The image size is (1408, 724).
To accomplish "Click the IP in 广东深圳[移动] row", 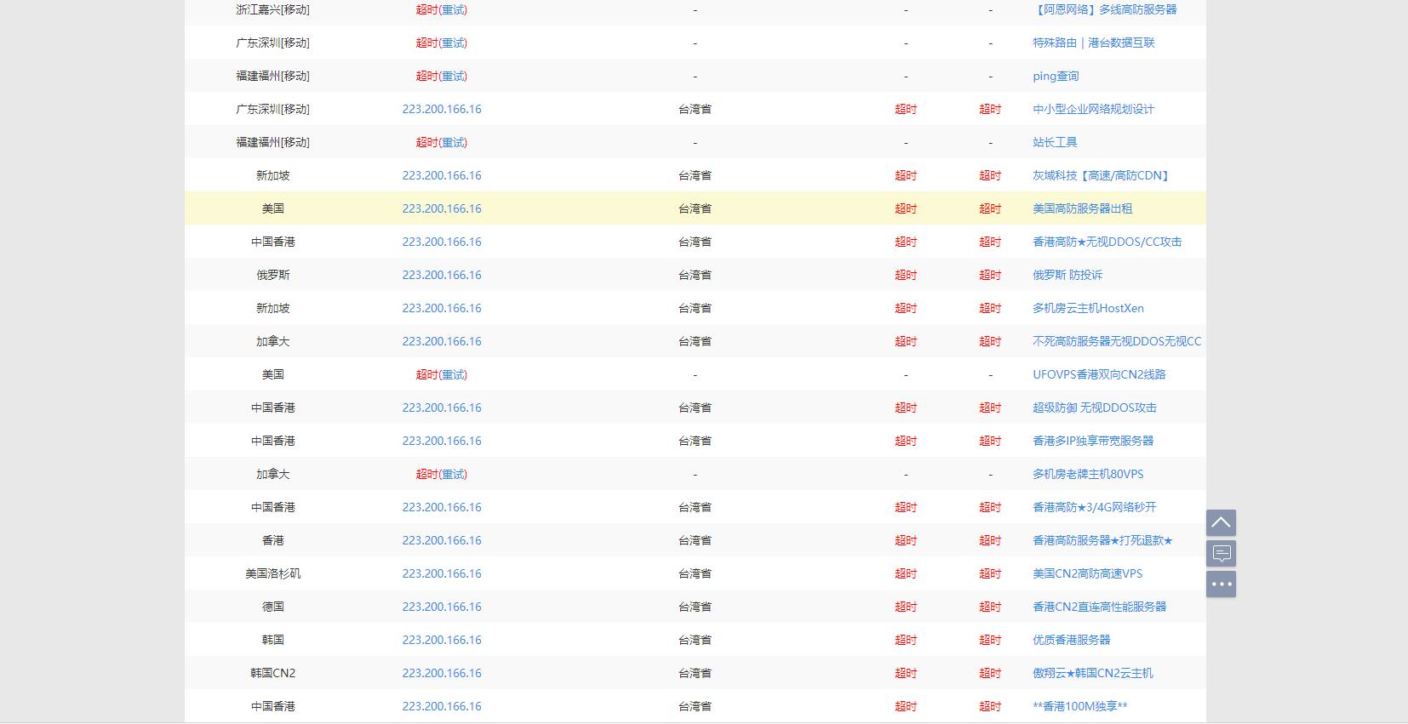I will [442, 109].
